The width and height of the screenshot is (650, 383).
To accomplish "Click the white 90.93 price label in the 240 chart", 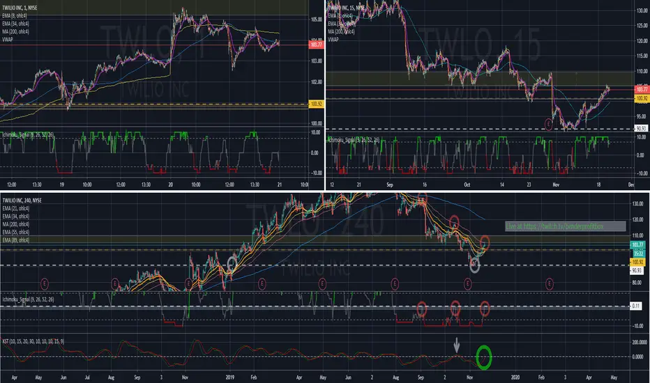I will 636,270.
